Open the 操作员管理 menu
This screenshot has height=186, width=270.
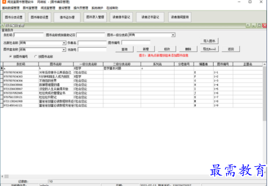point(81,8)
